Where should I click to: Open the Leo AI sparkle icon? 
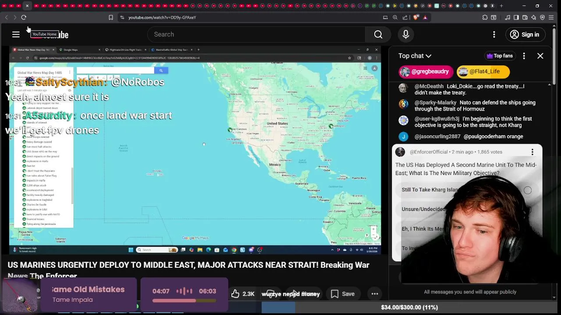[x=533, y=17]
